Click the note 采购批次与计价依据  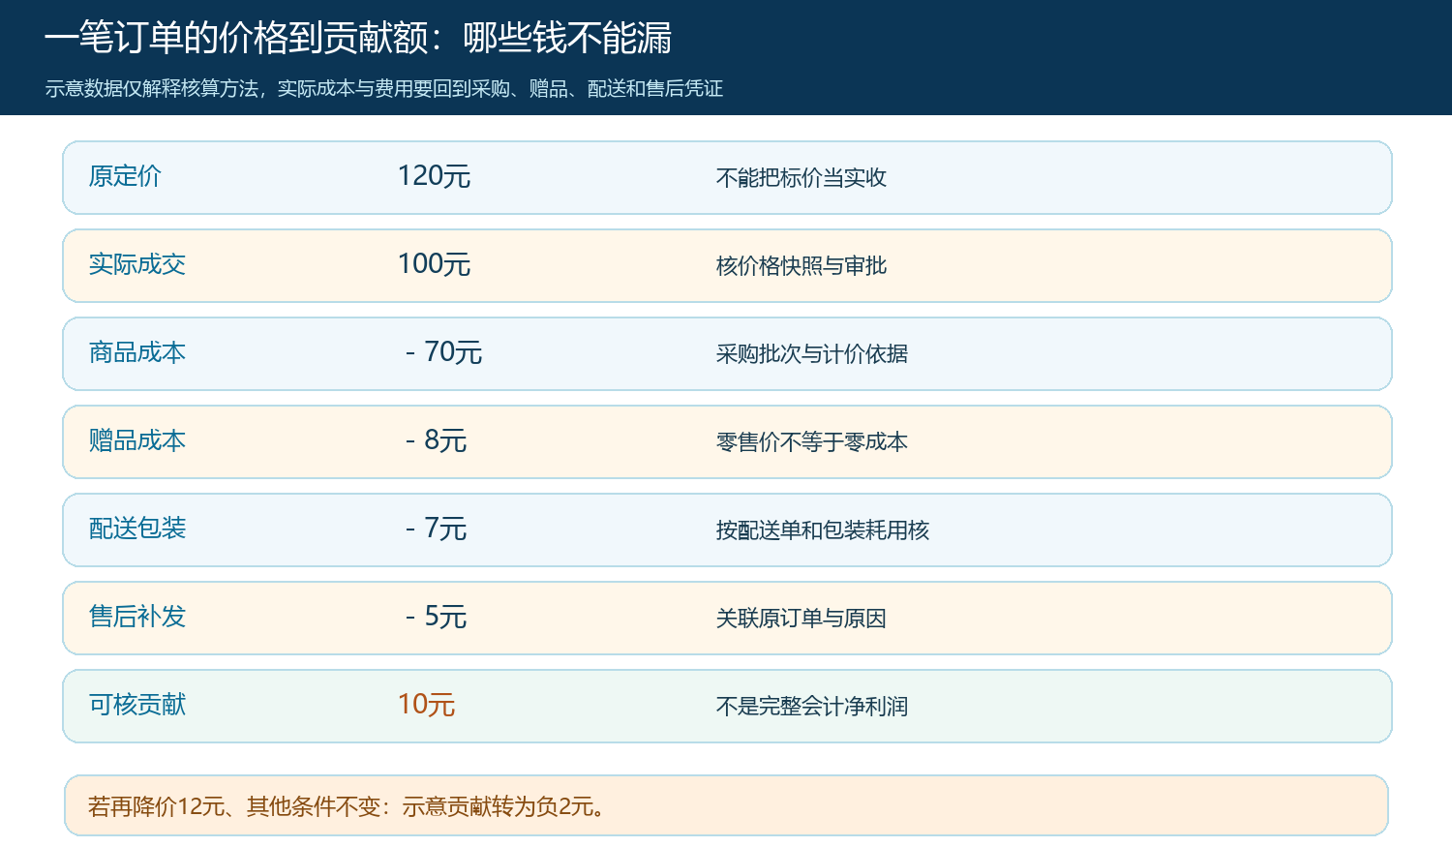coord(812,354)
